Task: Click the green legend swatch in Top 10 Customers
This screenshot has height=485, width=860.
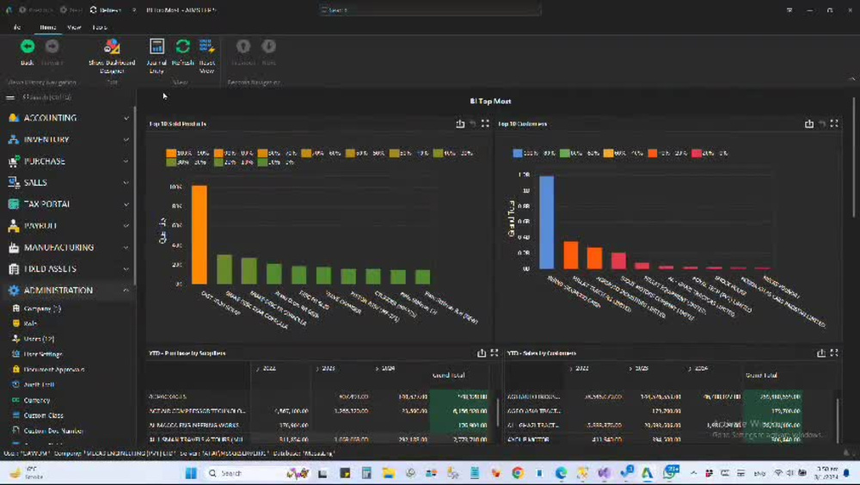Action: tap(564, 153)
